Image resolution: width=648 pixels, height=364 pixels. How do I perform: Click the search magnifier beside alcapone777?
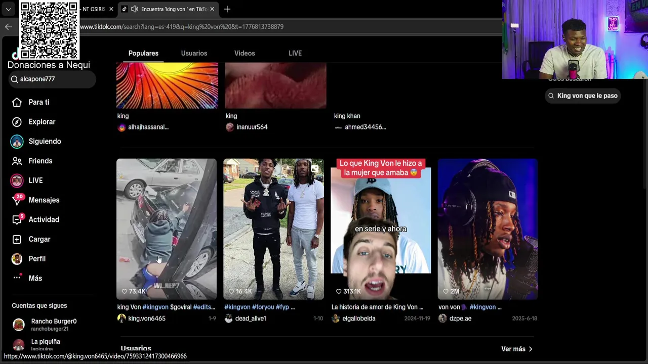14,79
